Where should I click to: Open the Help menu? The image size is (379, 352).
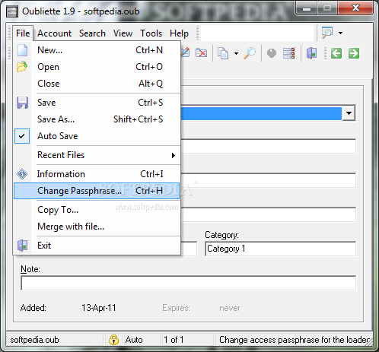179,33
